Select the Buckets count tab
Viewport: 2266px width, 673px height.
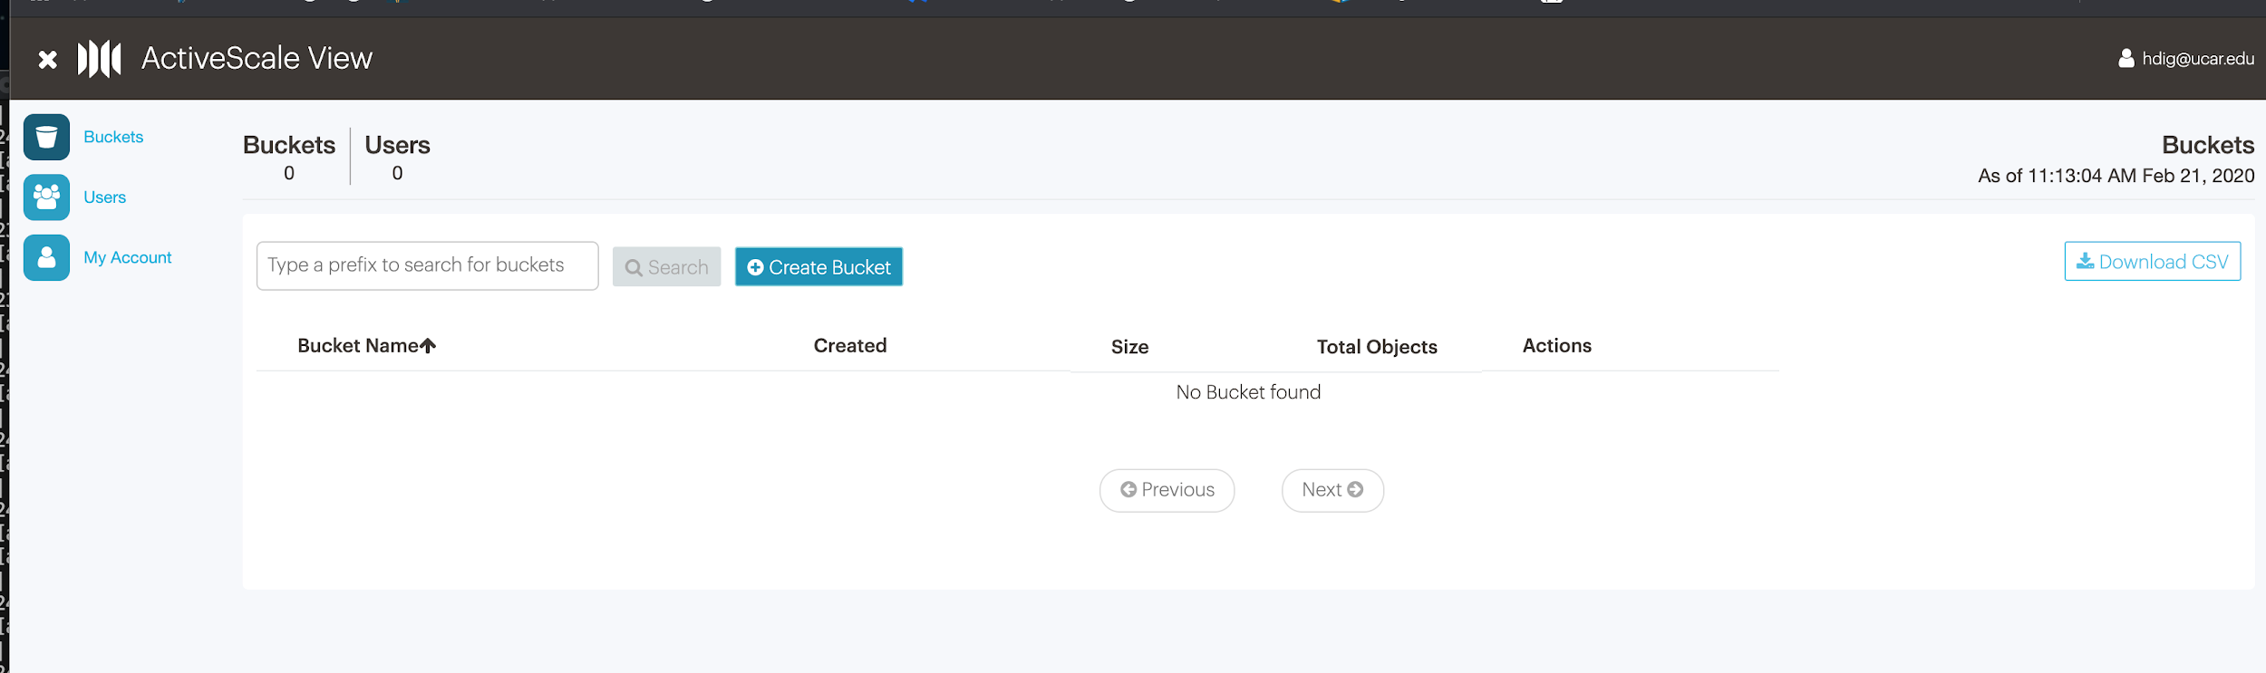click(289, 157)
